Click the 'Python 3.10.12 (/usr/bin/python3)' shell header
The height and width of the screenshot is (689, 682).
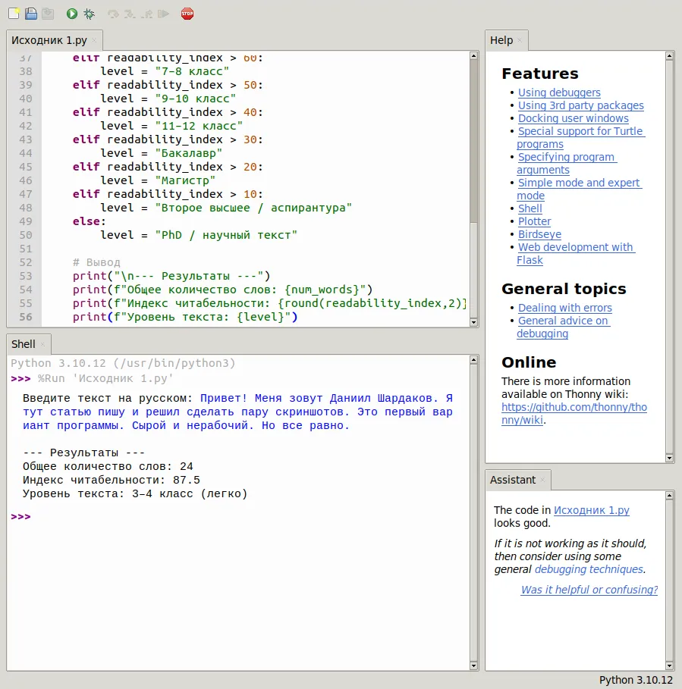point(123,363)
